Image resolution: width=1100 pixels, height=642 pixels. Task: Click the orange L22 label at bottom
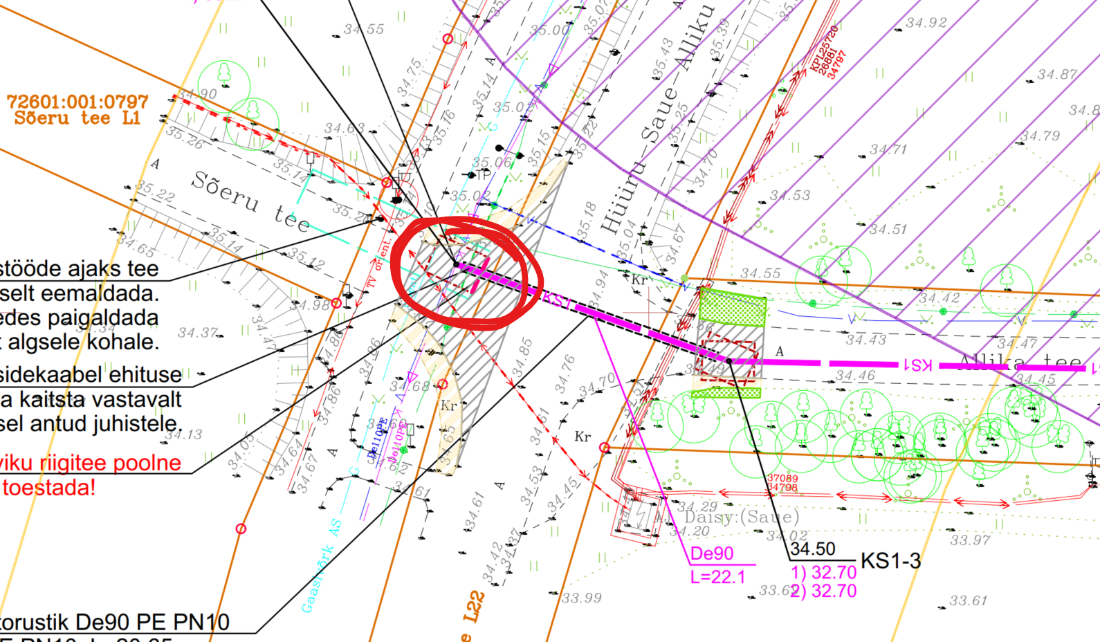click(x=475, y=607)
